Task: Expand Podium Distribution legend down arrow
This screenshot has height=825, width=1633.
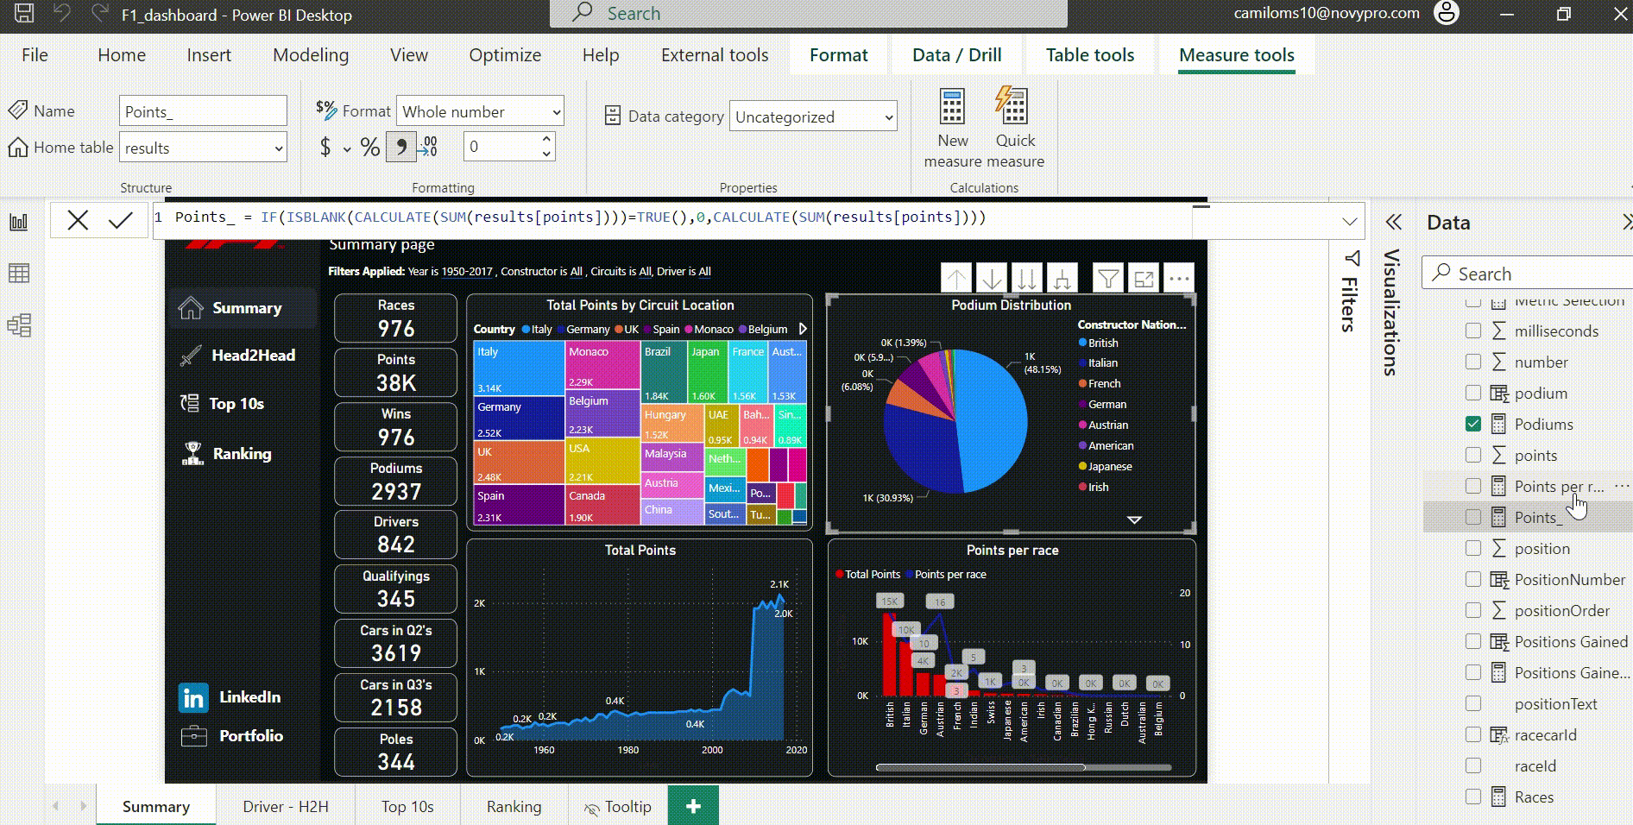Action: tap(1134, 520)
